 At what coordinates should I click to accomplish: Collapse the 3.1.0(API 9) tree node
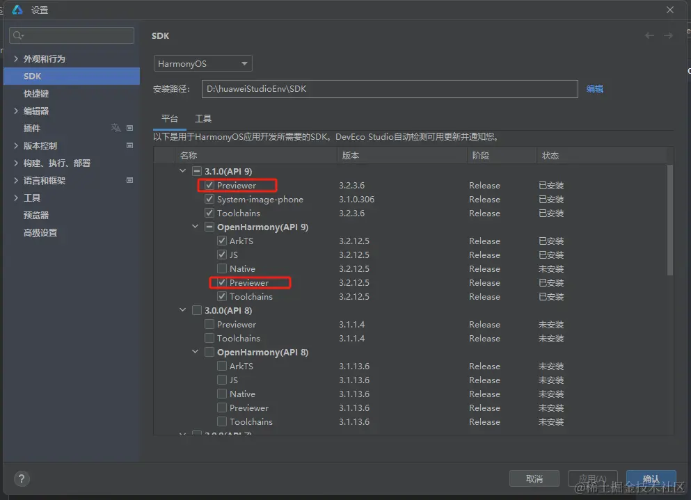click(x=182, y=171)
